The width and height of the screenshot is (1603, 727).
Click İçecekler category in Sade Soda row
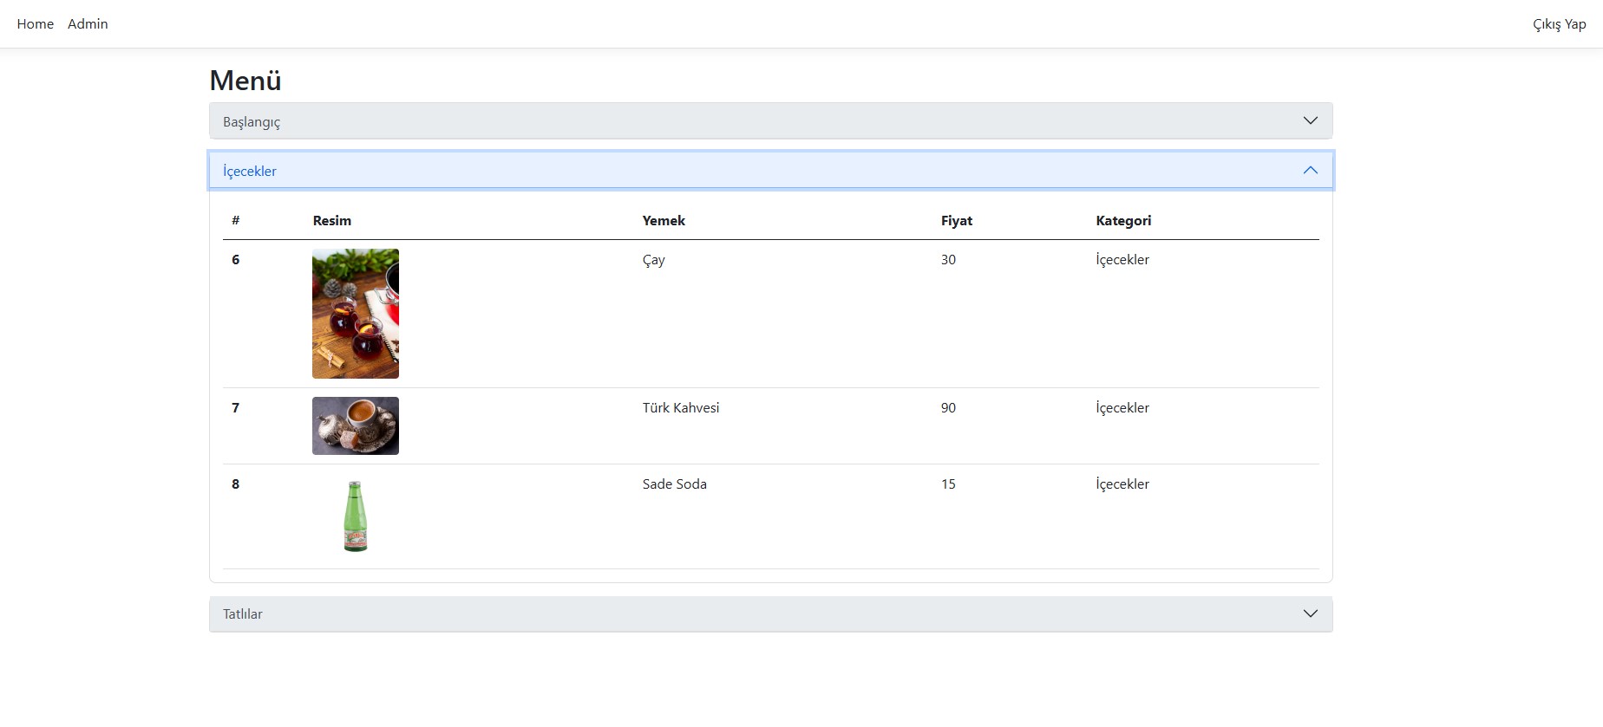pyautogui.click(x=1122, y=484)
